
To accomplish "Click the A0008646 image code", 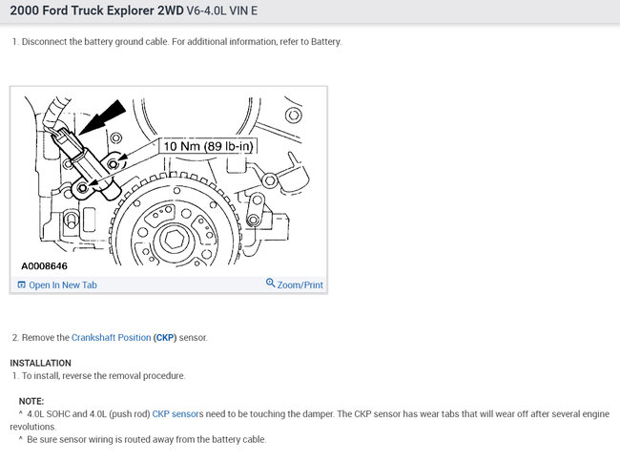I will pos(44,266).
